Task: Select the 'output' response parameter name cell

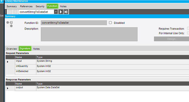Action: tap(25, 88)
